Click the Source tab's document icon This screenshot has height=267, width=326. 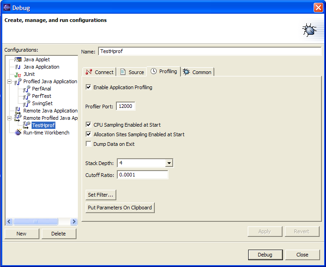[123, 72]
